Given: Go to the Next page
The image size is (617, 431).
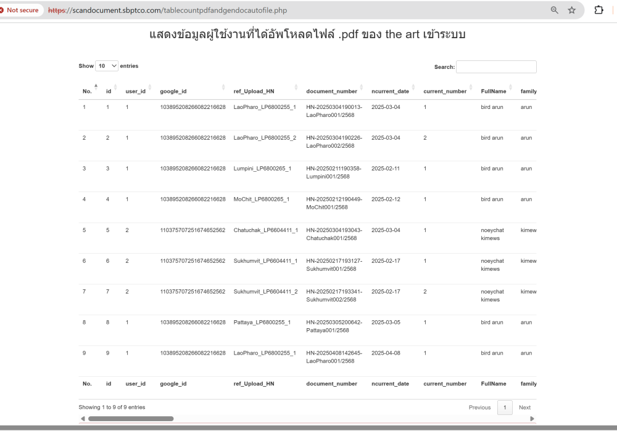Looking at the screenshot, I should (x=524, y=408).
